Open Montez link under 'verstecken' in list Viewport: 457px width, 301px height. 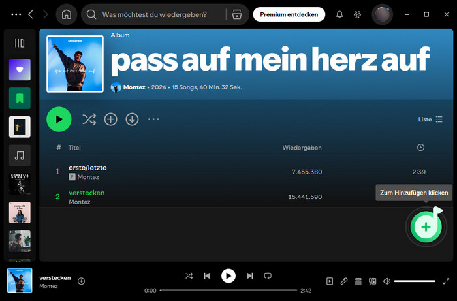pyautogui.click(x=79, y=202)
